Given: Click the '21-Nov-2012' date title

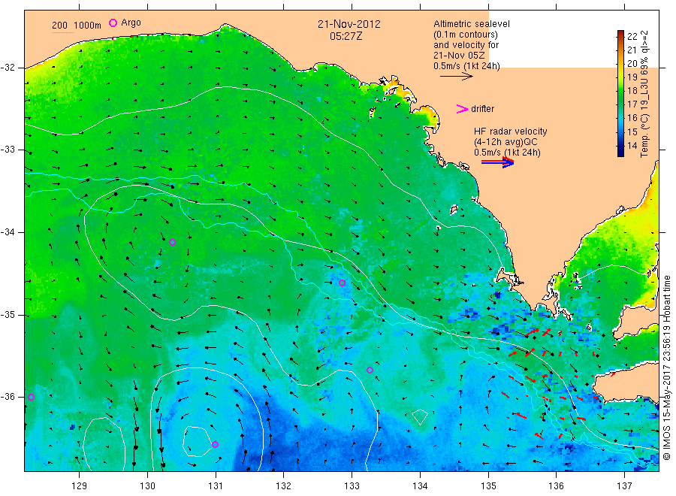Looking at the screenshot, I should [x=349, y=24].
